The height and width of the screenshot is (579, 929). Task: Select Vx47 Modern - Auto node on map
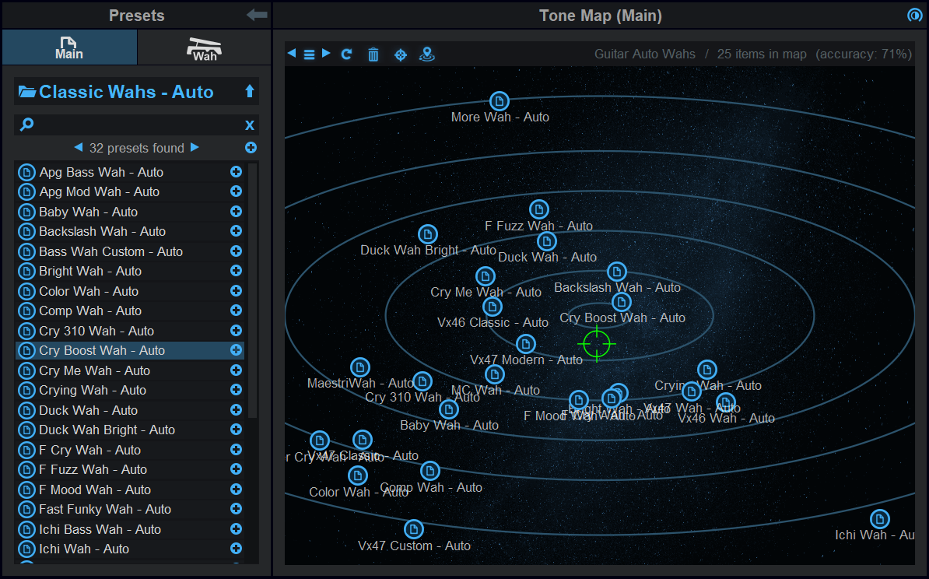tap(525, 344)
